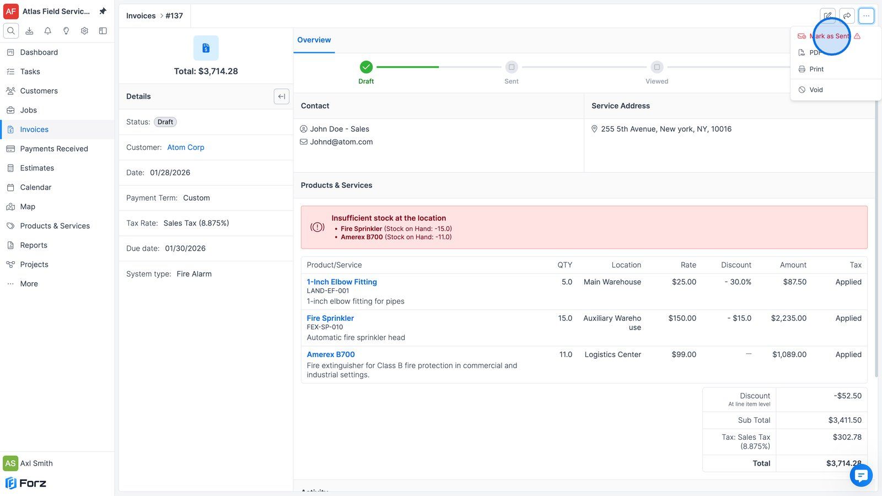
Task: Open Products & Services in sidebar
Action: (x=57, y=226)
